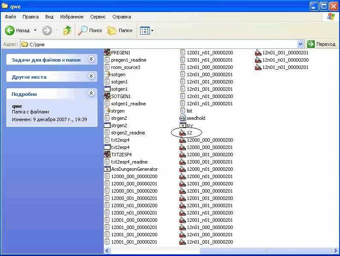The width and height of the screenshot is (340, 256).
Task: Select the strgen2 window-style icon
Action: pyautogui.click(x=107, y=125)
